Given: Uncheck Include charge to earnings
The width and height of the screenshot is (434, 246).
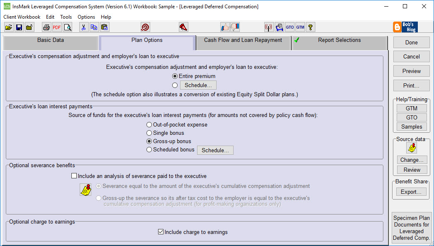Looking at the screenshot, I should (x=161, y=231).
